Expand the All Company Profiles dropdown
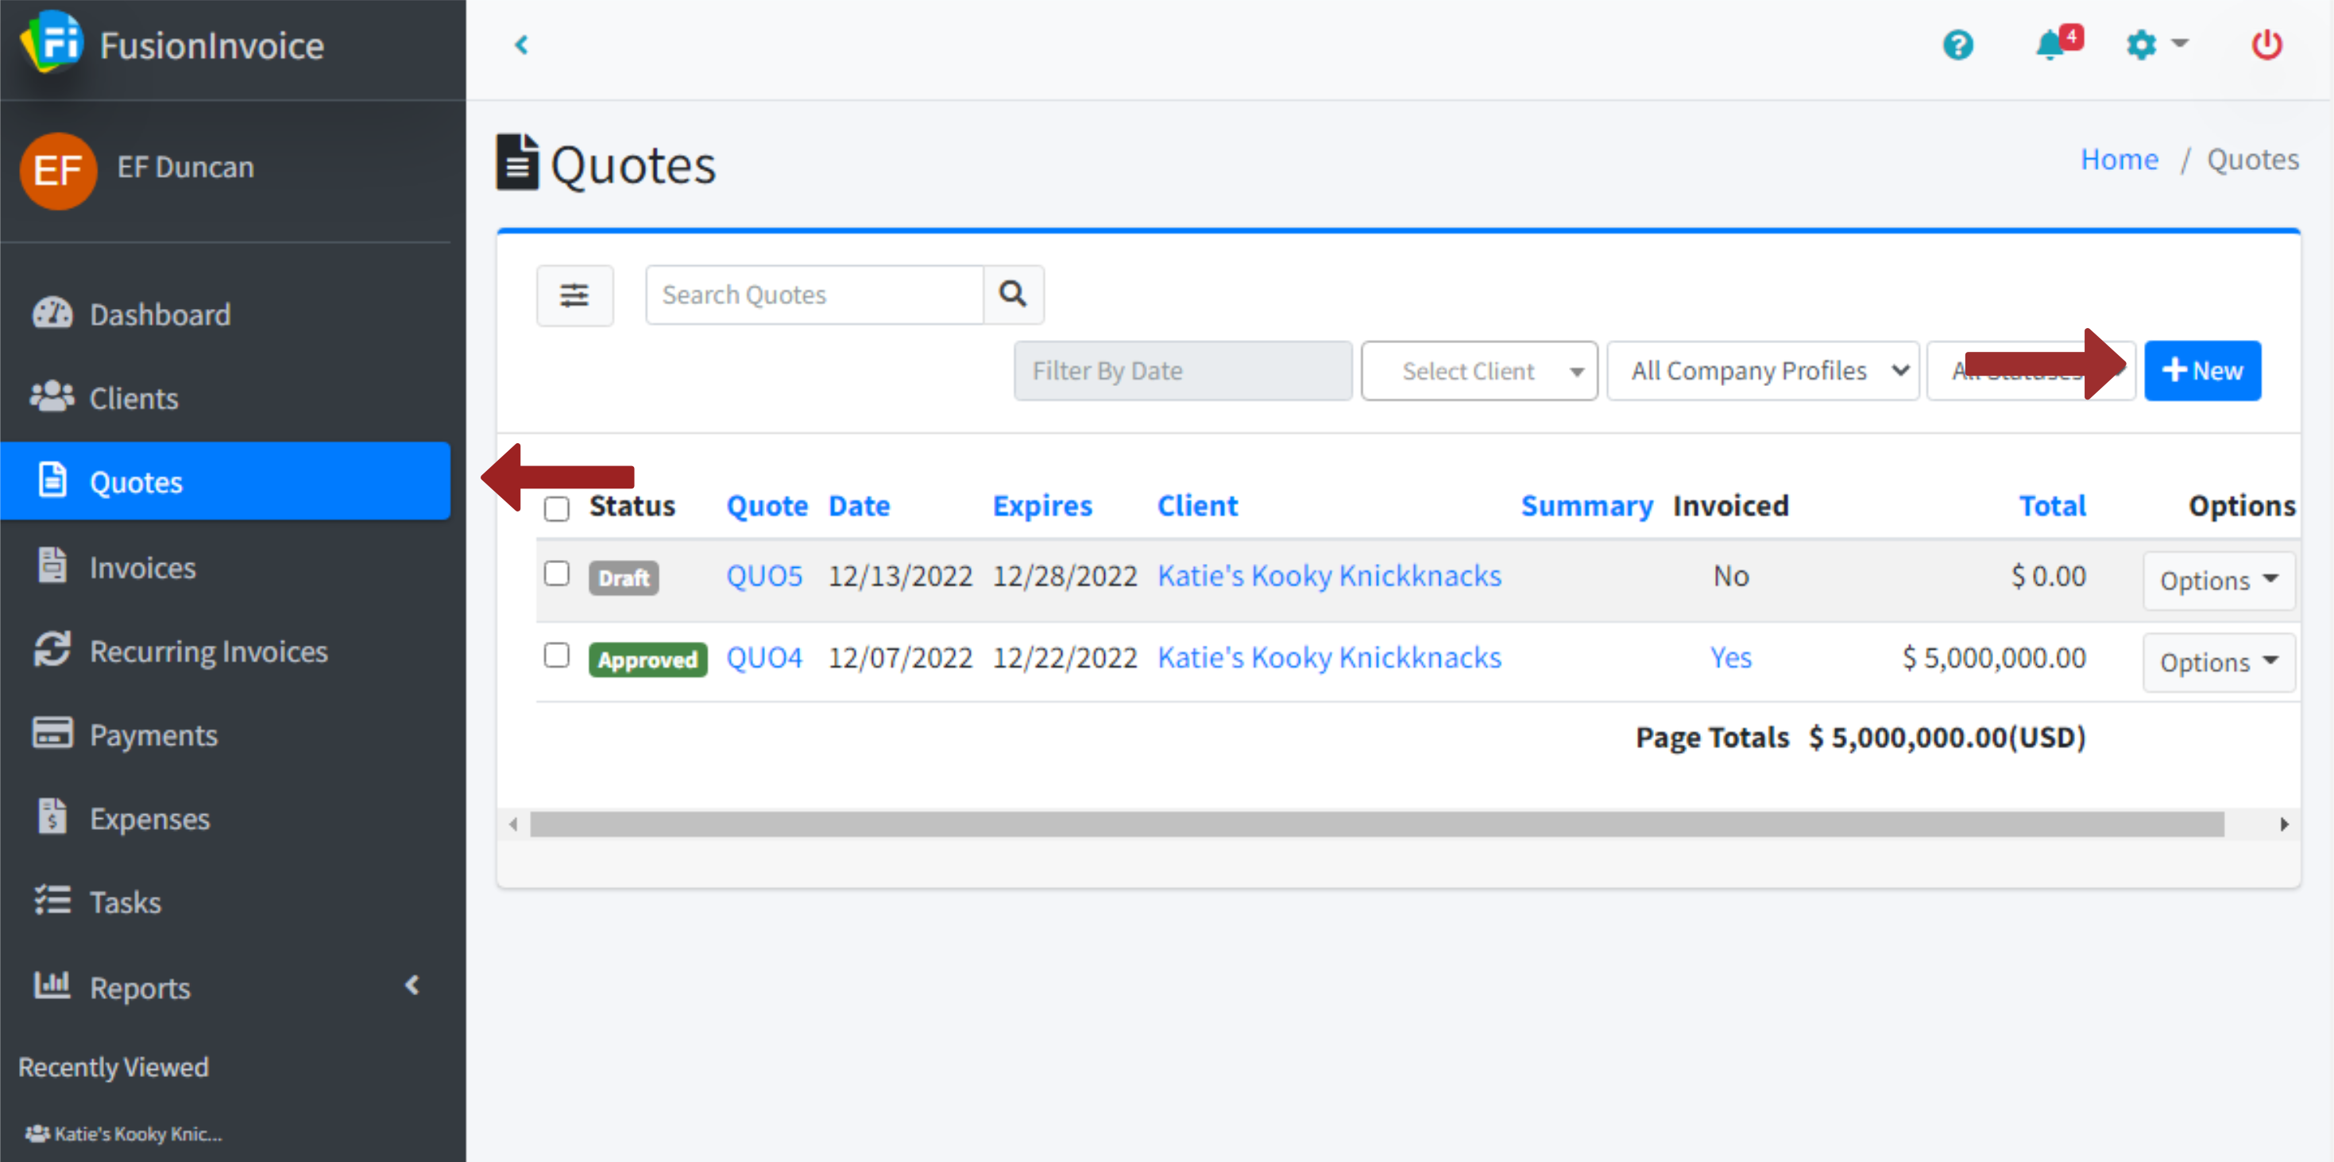The height and width of the screenshot is (1162, 2334). [x=1761, y=372]
